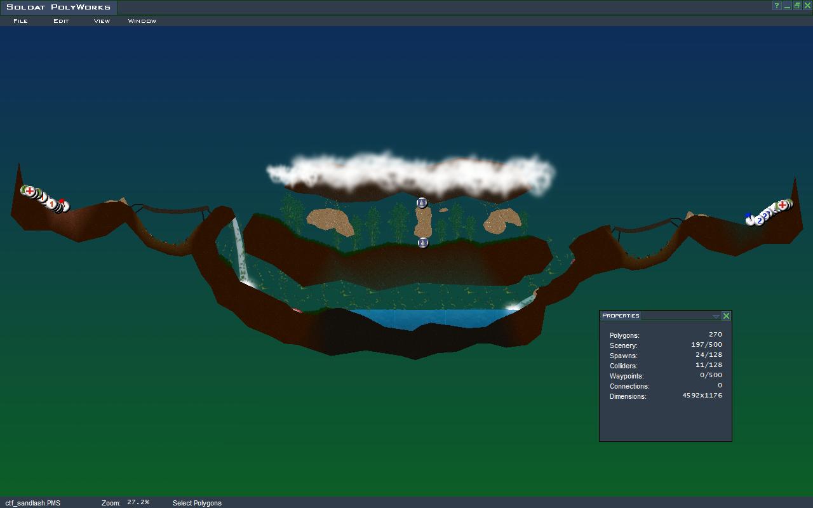
Task: Select the right base medkit spawn icon
Action: pyautogui.click(x=783, y=205)
